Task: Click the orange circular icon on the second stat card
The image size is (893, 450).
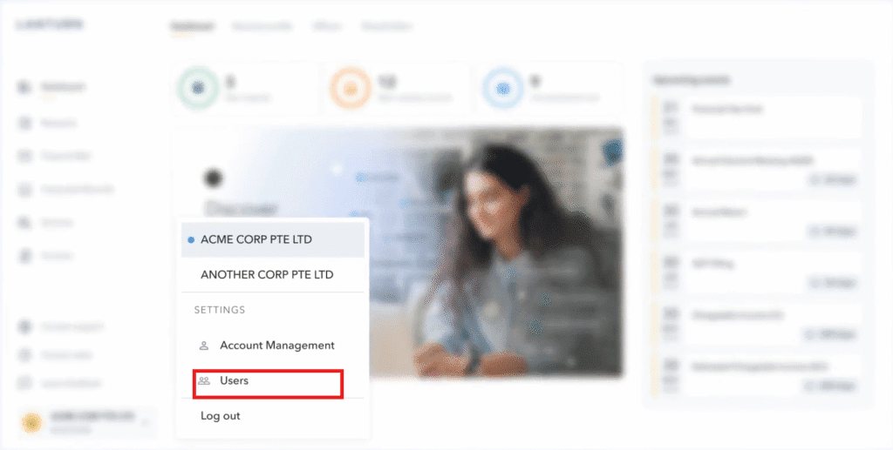Action: point(351,88)
